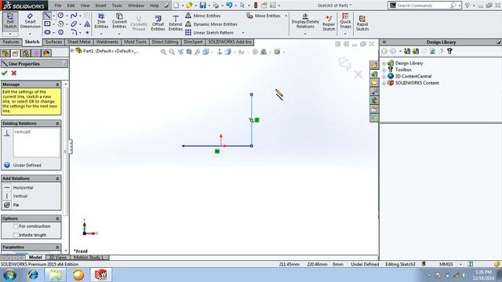502x282 pixels.
Task: Select the Smart Dimension tool
Action: [30, 21]
